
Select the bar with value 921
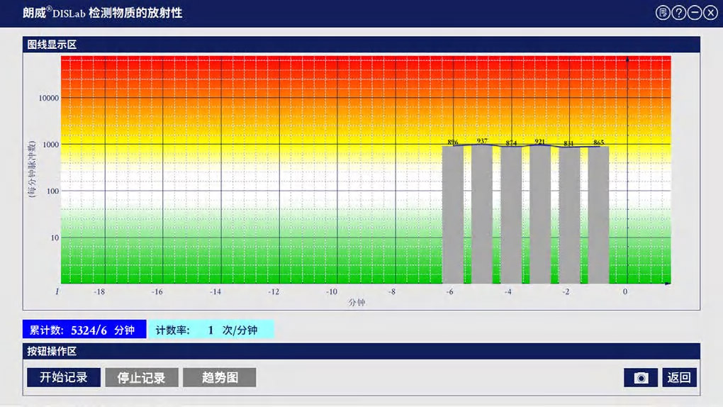(540, 214)
